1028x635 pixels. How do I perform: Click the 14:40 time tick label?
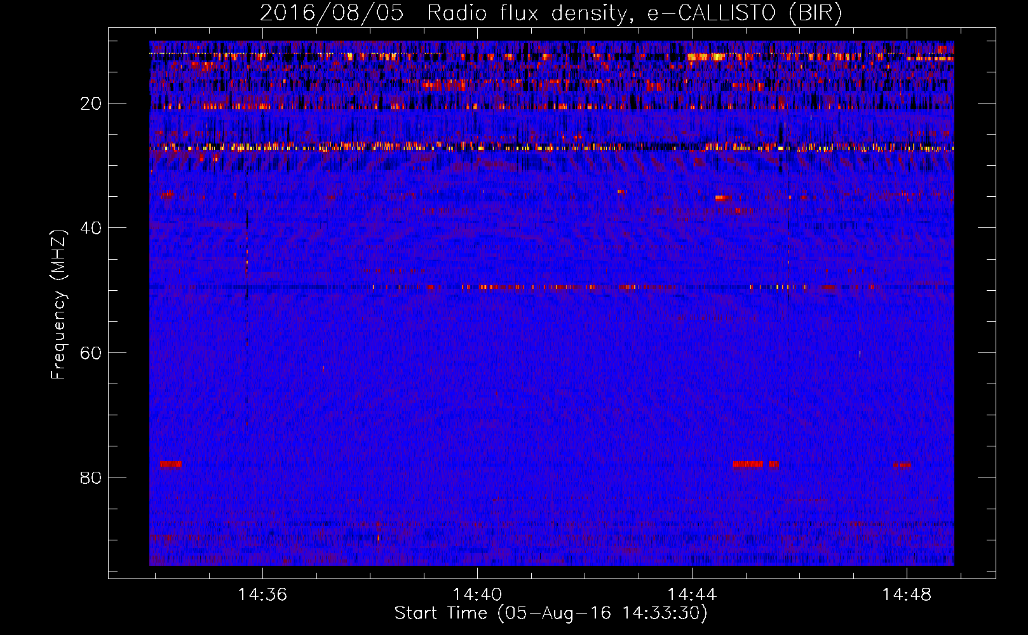tap(477, 594)
